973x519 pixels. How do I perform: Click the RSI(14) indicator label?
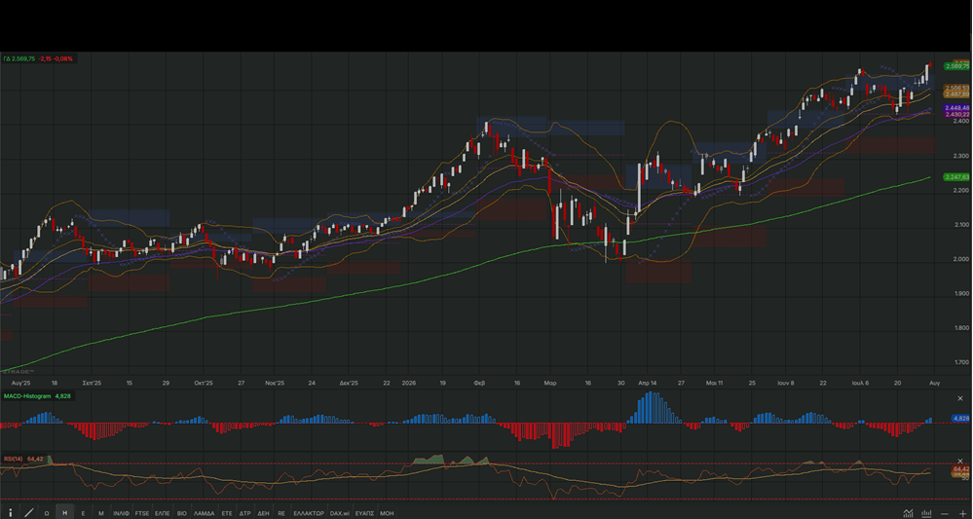coord(13,459)
